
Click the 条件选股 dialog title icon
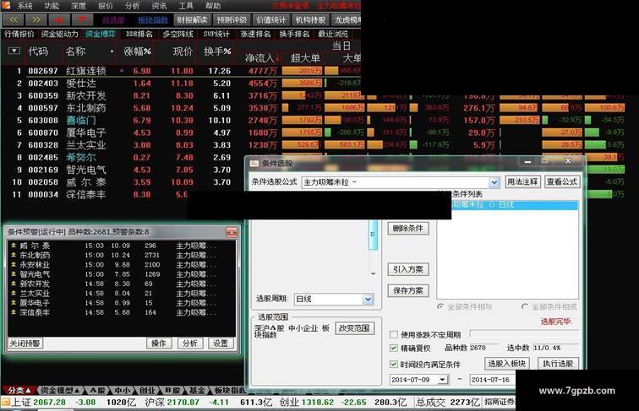coord(254,163)
